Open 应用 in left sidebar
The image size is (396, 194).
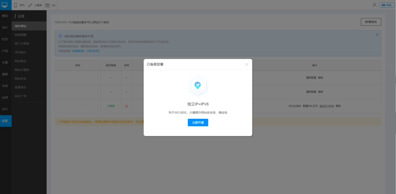[6, 98]
